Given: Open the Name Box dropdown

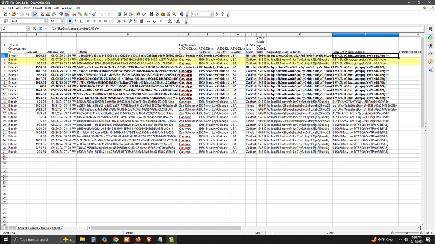Looking at the screenshot, I should coord(28,29).
